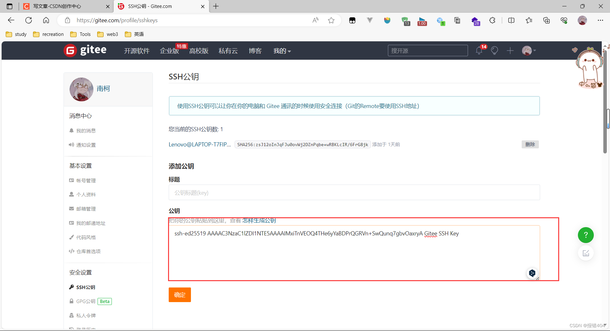This screenshot has width=610, height=331.
Task: Click the 确定 submit button
Action: coord(180,294)
